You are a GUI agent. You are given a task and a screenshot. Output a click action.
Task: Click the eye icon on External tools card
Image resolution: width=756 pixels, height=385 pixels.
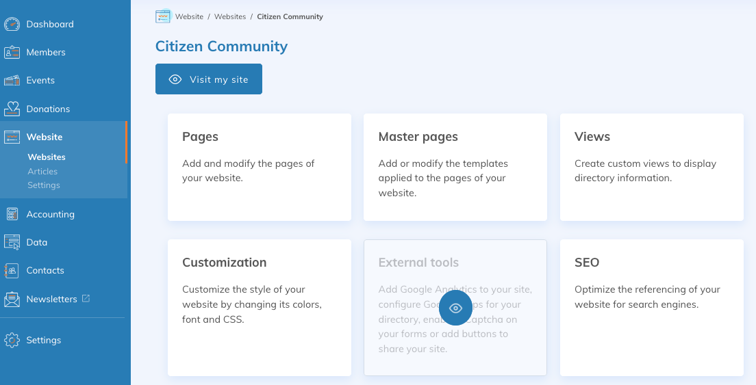click(455, 308)
